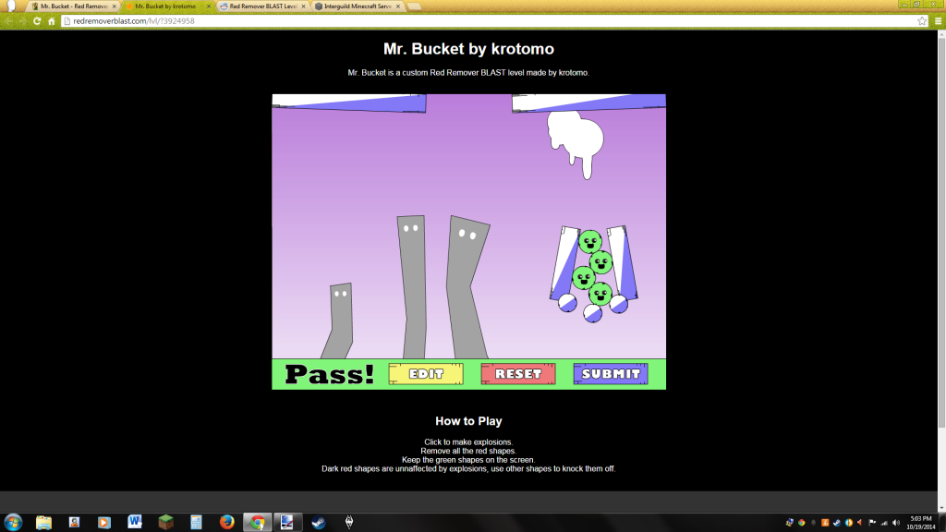Open the network signal tray icon
946x532 pixels.
tap(884, 523)
